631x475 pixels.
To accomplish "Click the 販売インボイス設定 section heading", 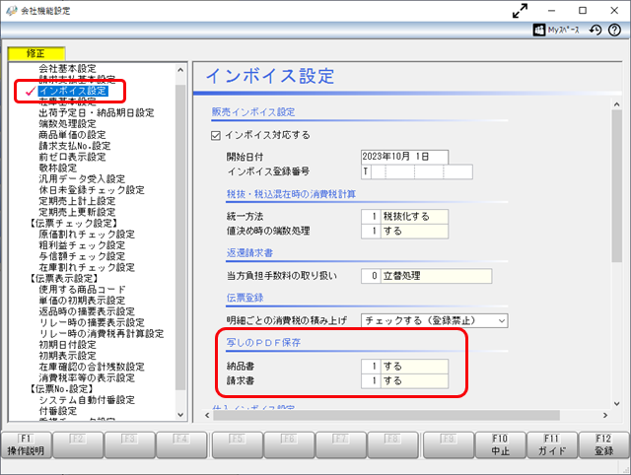I will pyautogui.click(x=253, y=112).
